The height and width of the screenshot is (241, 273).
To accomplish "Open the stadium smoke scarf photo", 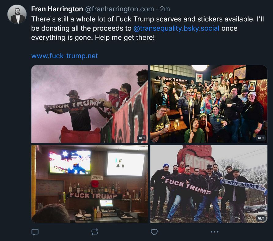I will [90, 104].
